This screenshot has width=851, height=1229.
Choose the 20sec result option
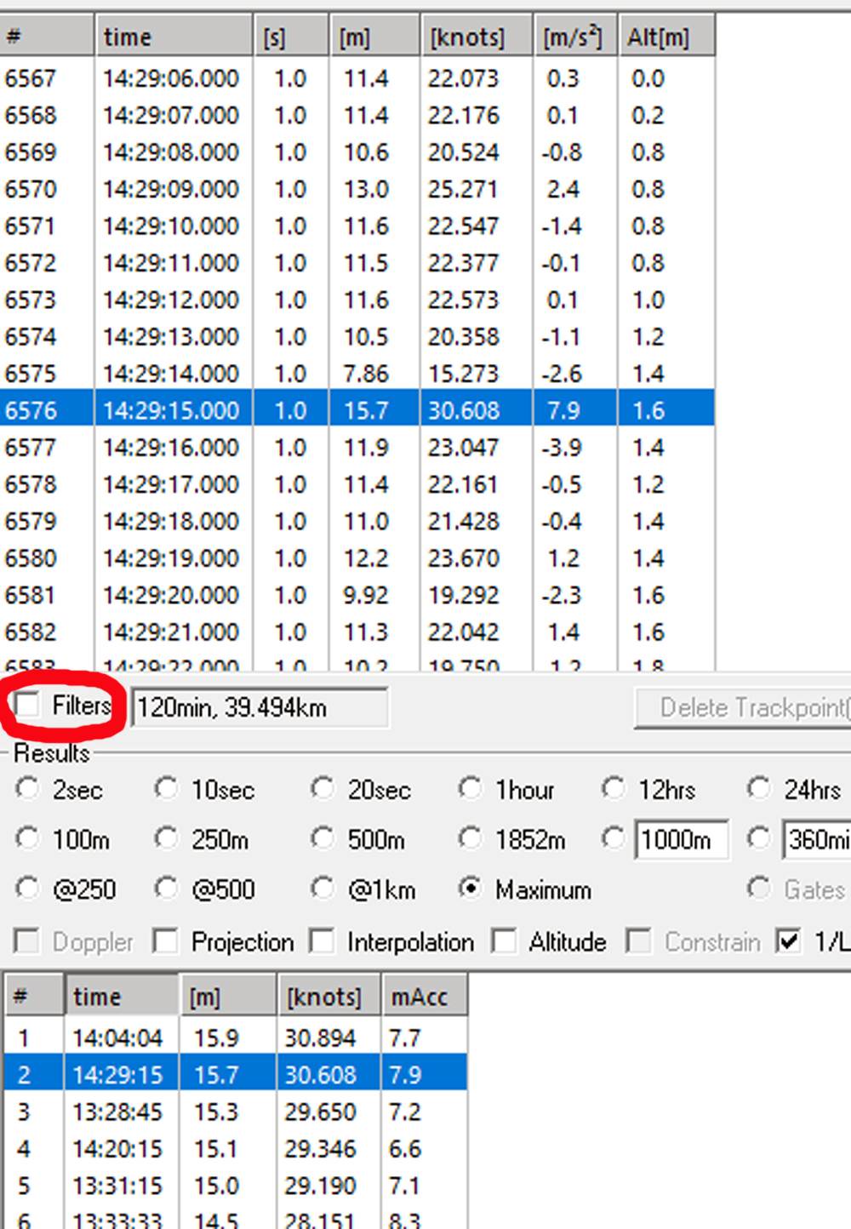click(323, 789)
